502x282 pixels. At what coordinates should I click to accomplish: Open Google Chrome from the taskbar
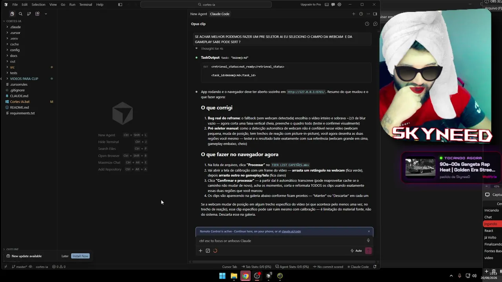pos(245,276)
